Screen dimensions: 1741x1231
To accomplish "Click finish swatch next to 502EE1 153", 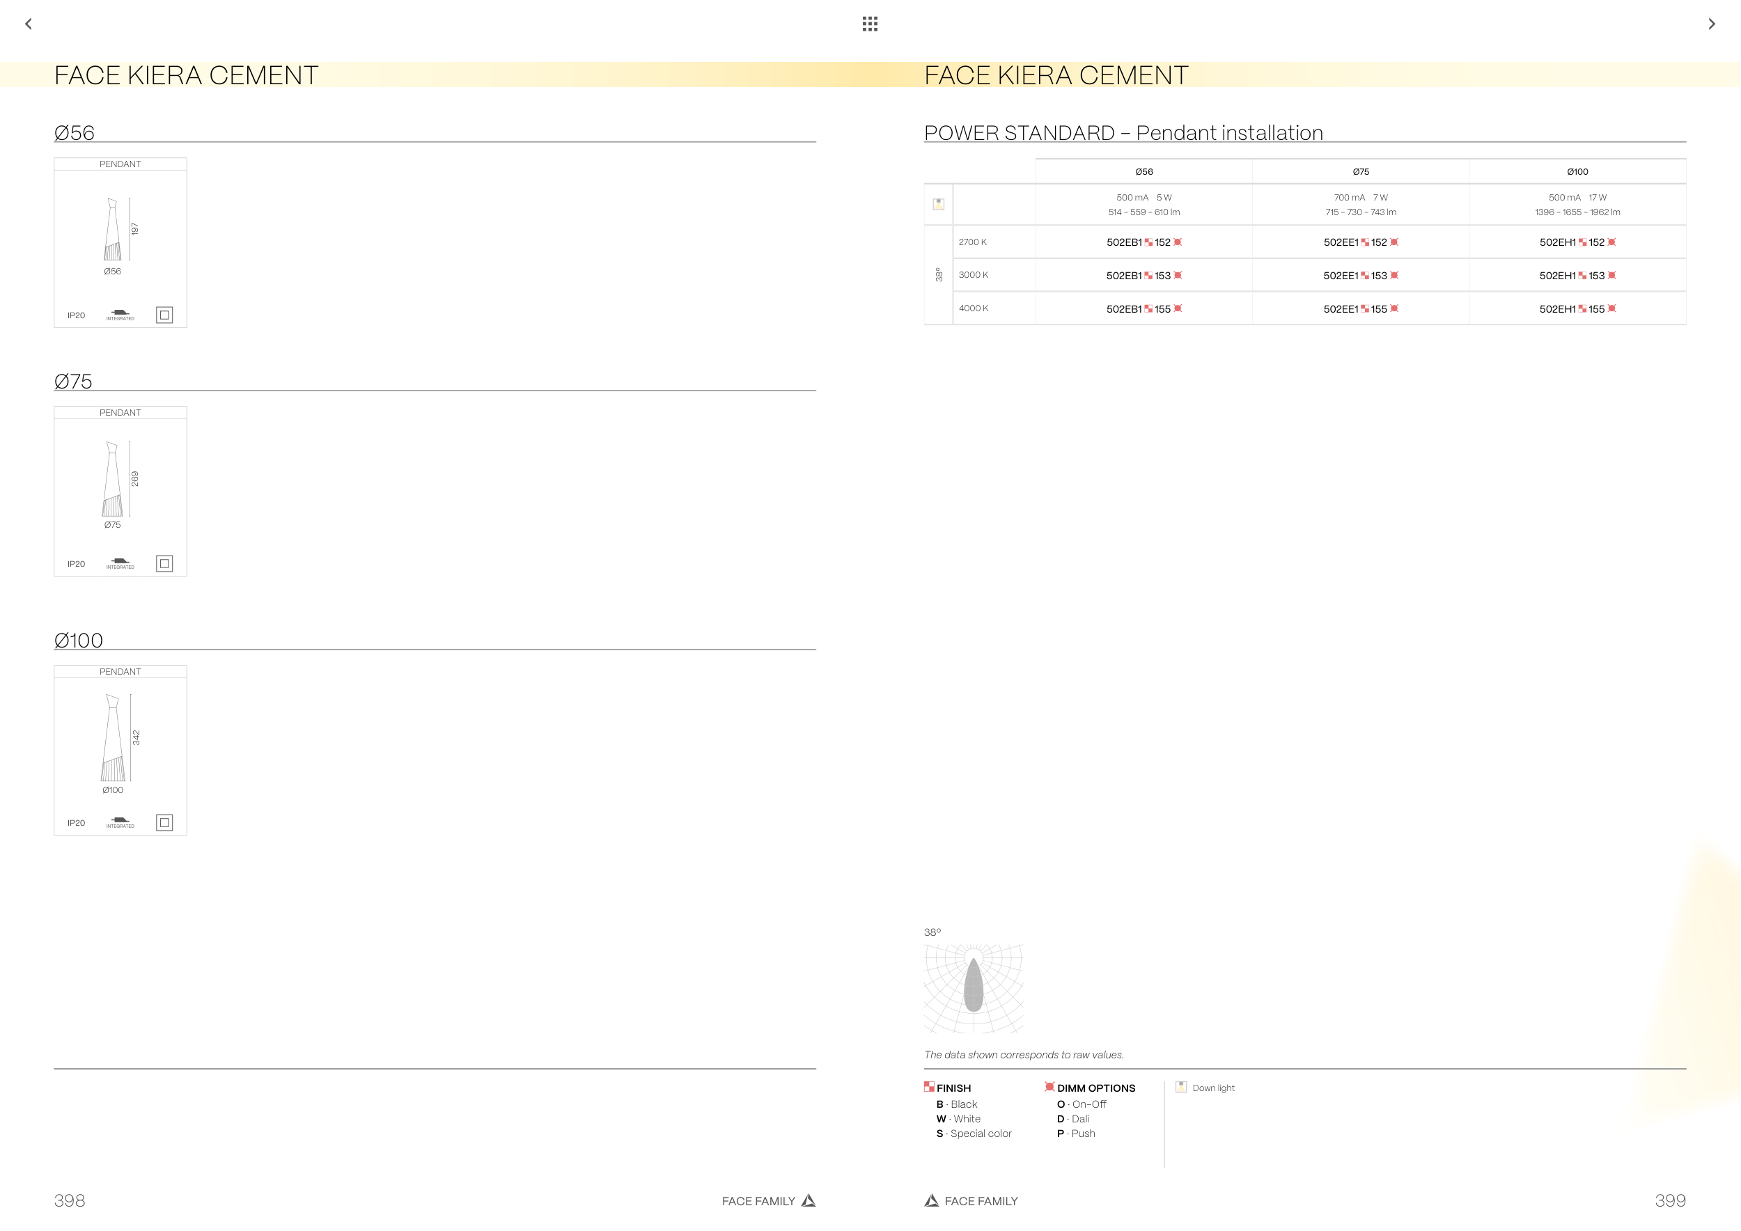I will coord(1364,276).
